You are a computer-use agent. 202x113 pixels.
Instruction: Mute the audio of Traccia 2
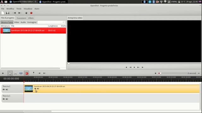[7, 89]
